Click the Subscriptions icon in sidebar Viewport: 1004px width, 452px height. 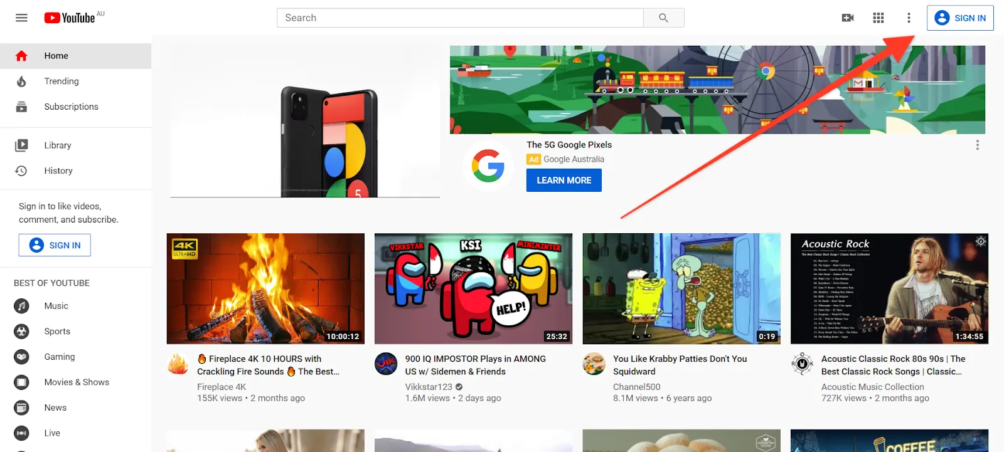pos(21,107)
